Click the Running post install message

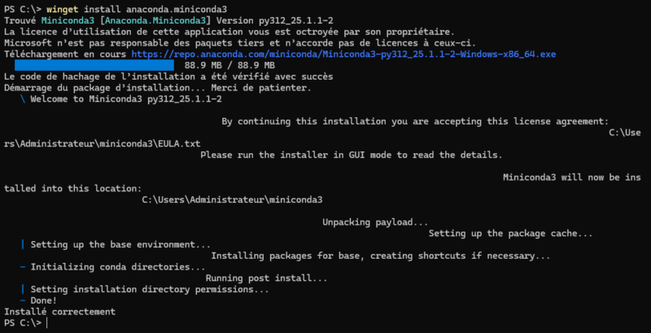(x=267, y=278)
